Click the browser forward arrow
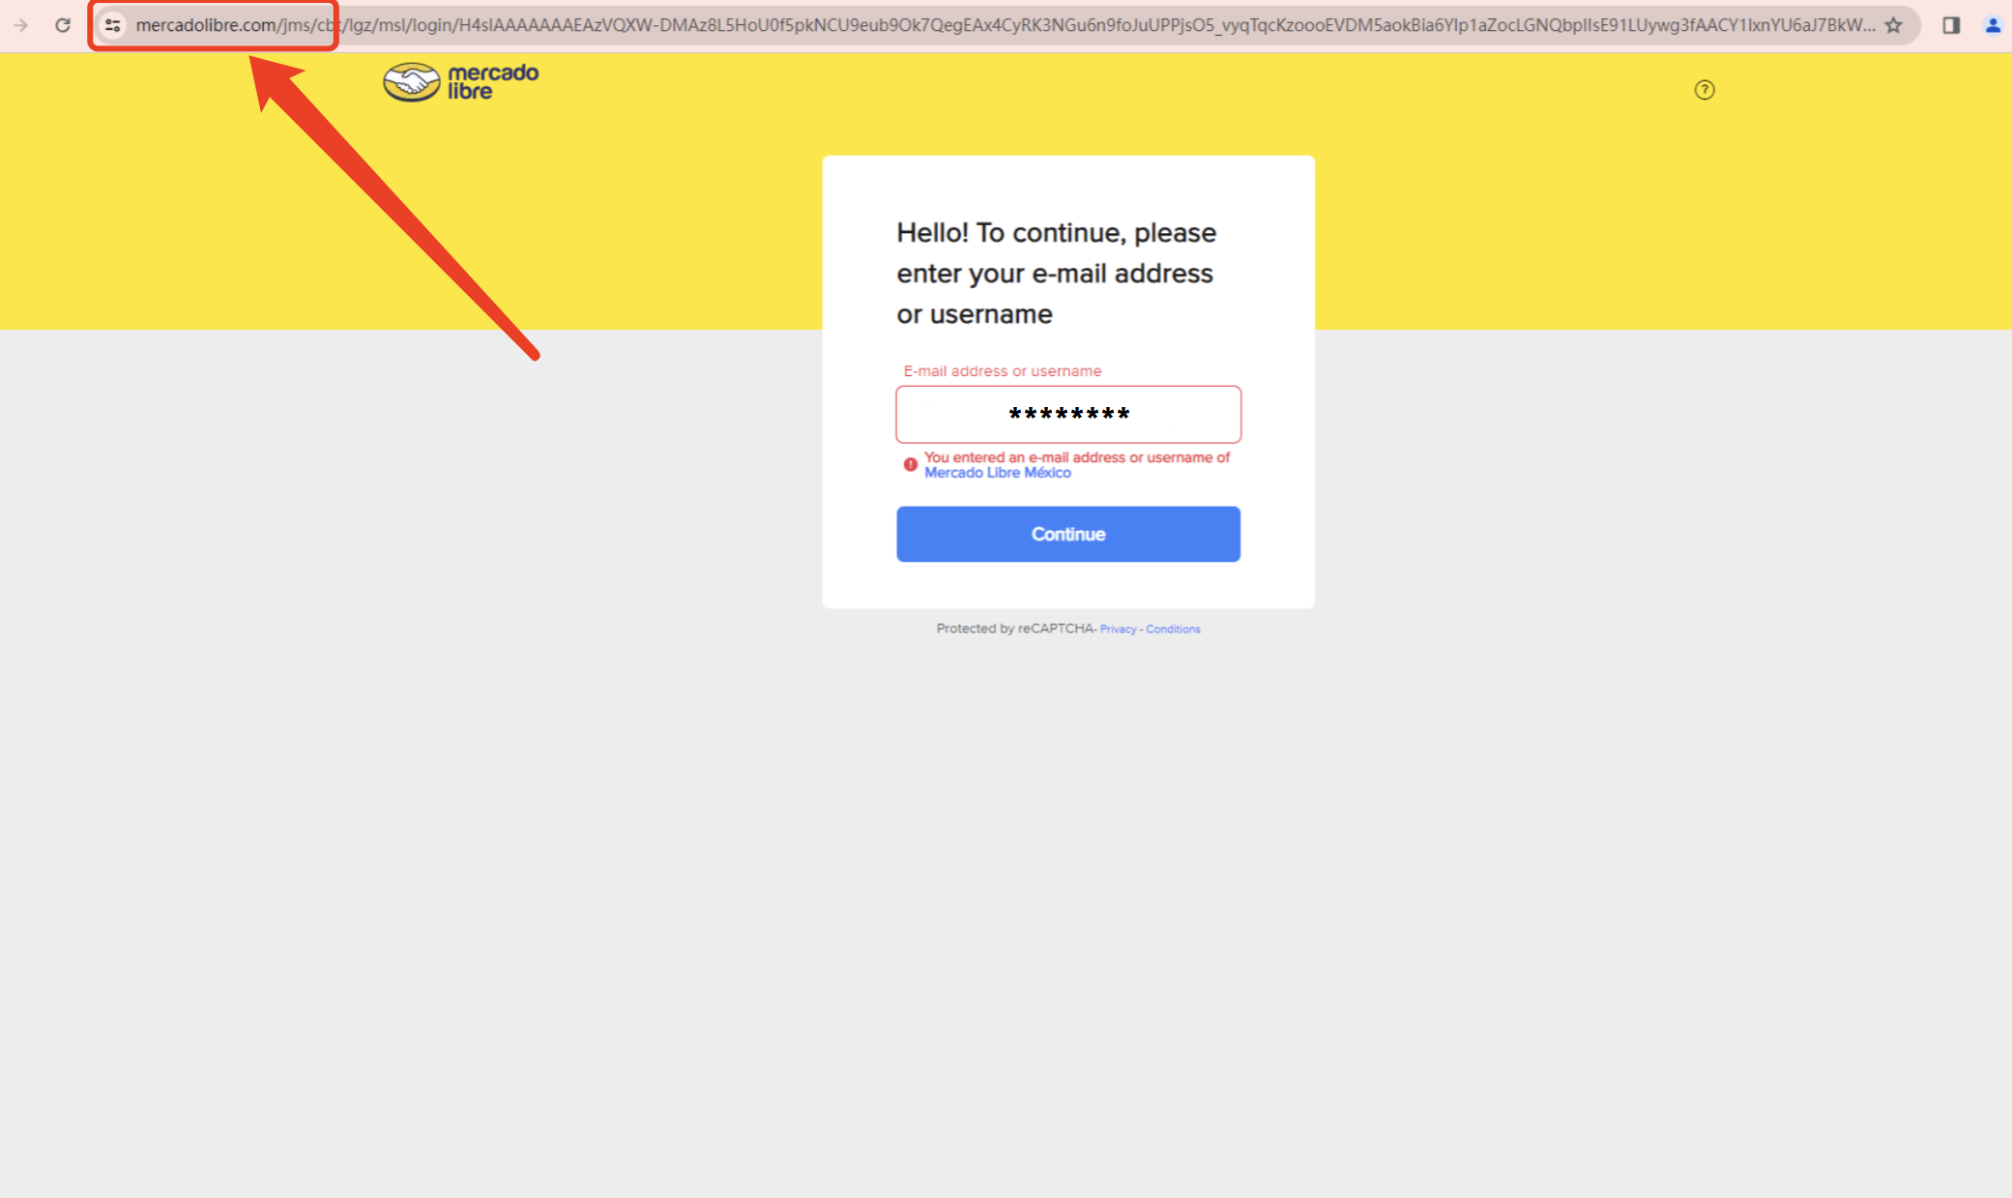 pyautogui.click(x=20, y=25)
